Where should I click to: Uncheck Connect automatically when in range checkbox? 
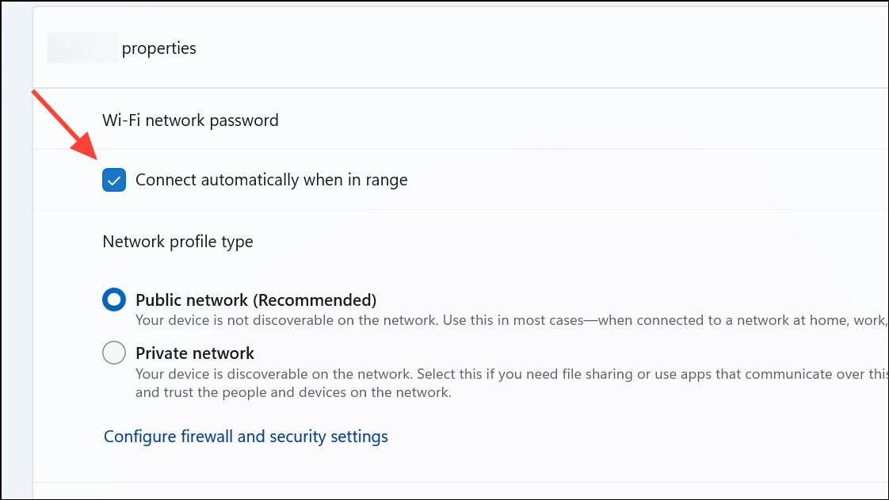point(114,180)
